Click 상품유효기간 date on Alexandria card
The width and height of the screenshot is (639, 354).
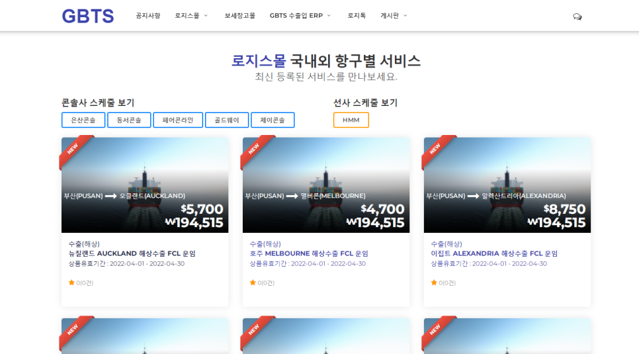(x=489, y=263)
